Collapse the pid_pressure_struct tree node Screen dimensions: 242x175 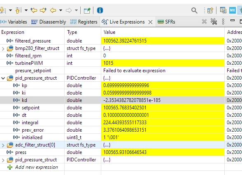(x=3, y=78)
